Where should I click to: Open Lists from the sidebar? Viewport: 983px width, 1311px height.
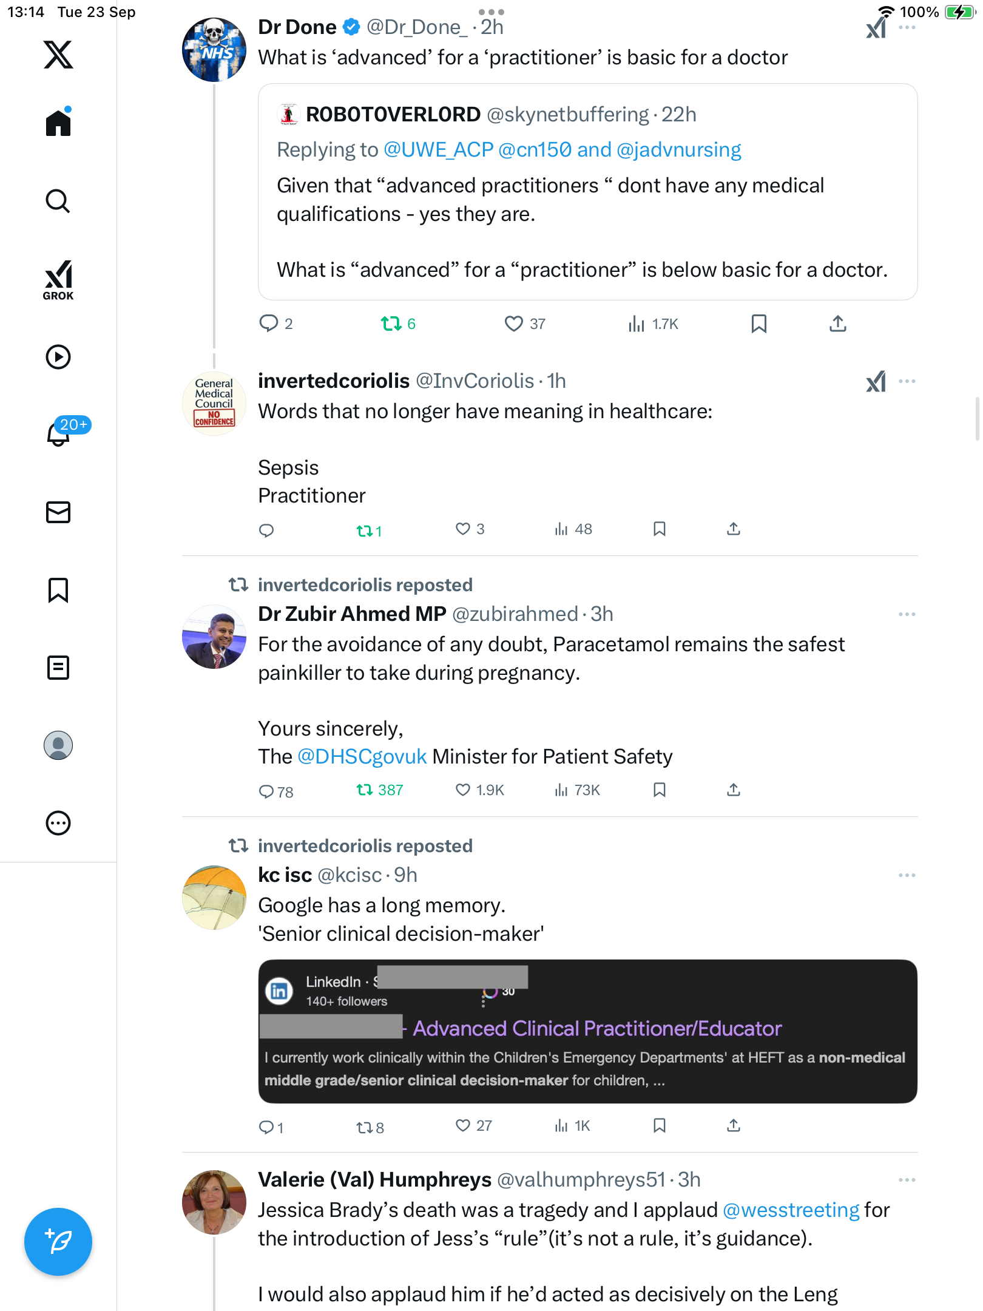click(58, 668)
